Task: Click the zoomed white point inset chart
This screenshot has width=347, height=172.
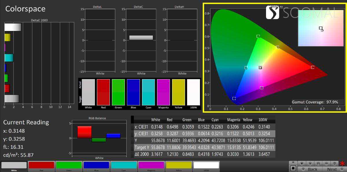Action: 318,28
